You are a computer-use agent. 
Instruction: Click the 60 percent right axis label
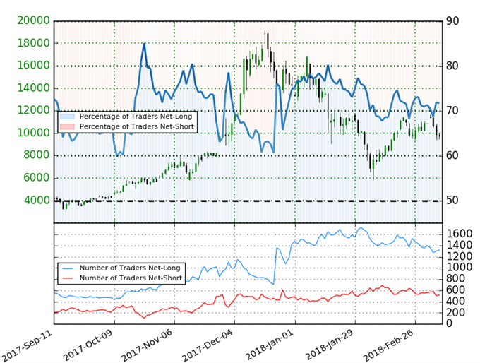point(452,155)
